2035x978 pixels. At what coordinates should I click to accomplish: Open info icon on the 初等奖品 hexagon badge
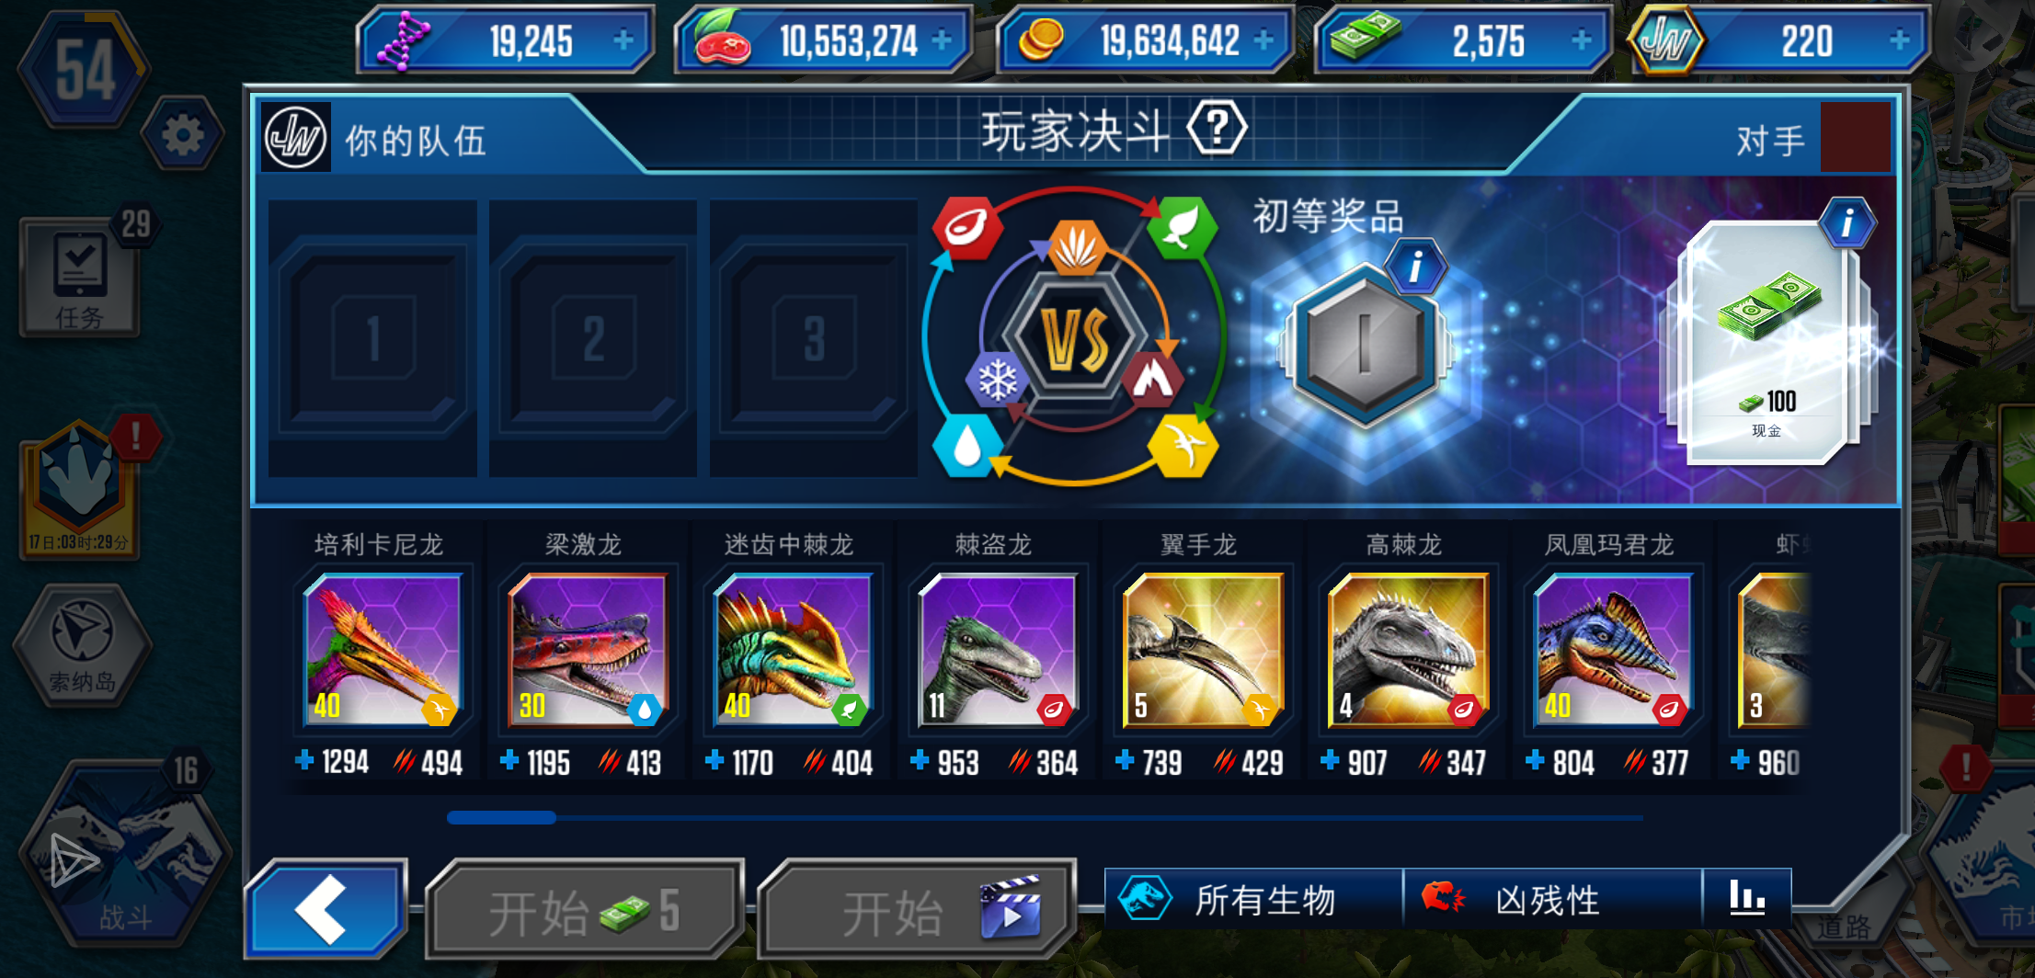click(x=1415, y=267)
